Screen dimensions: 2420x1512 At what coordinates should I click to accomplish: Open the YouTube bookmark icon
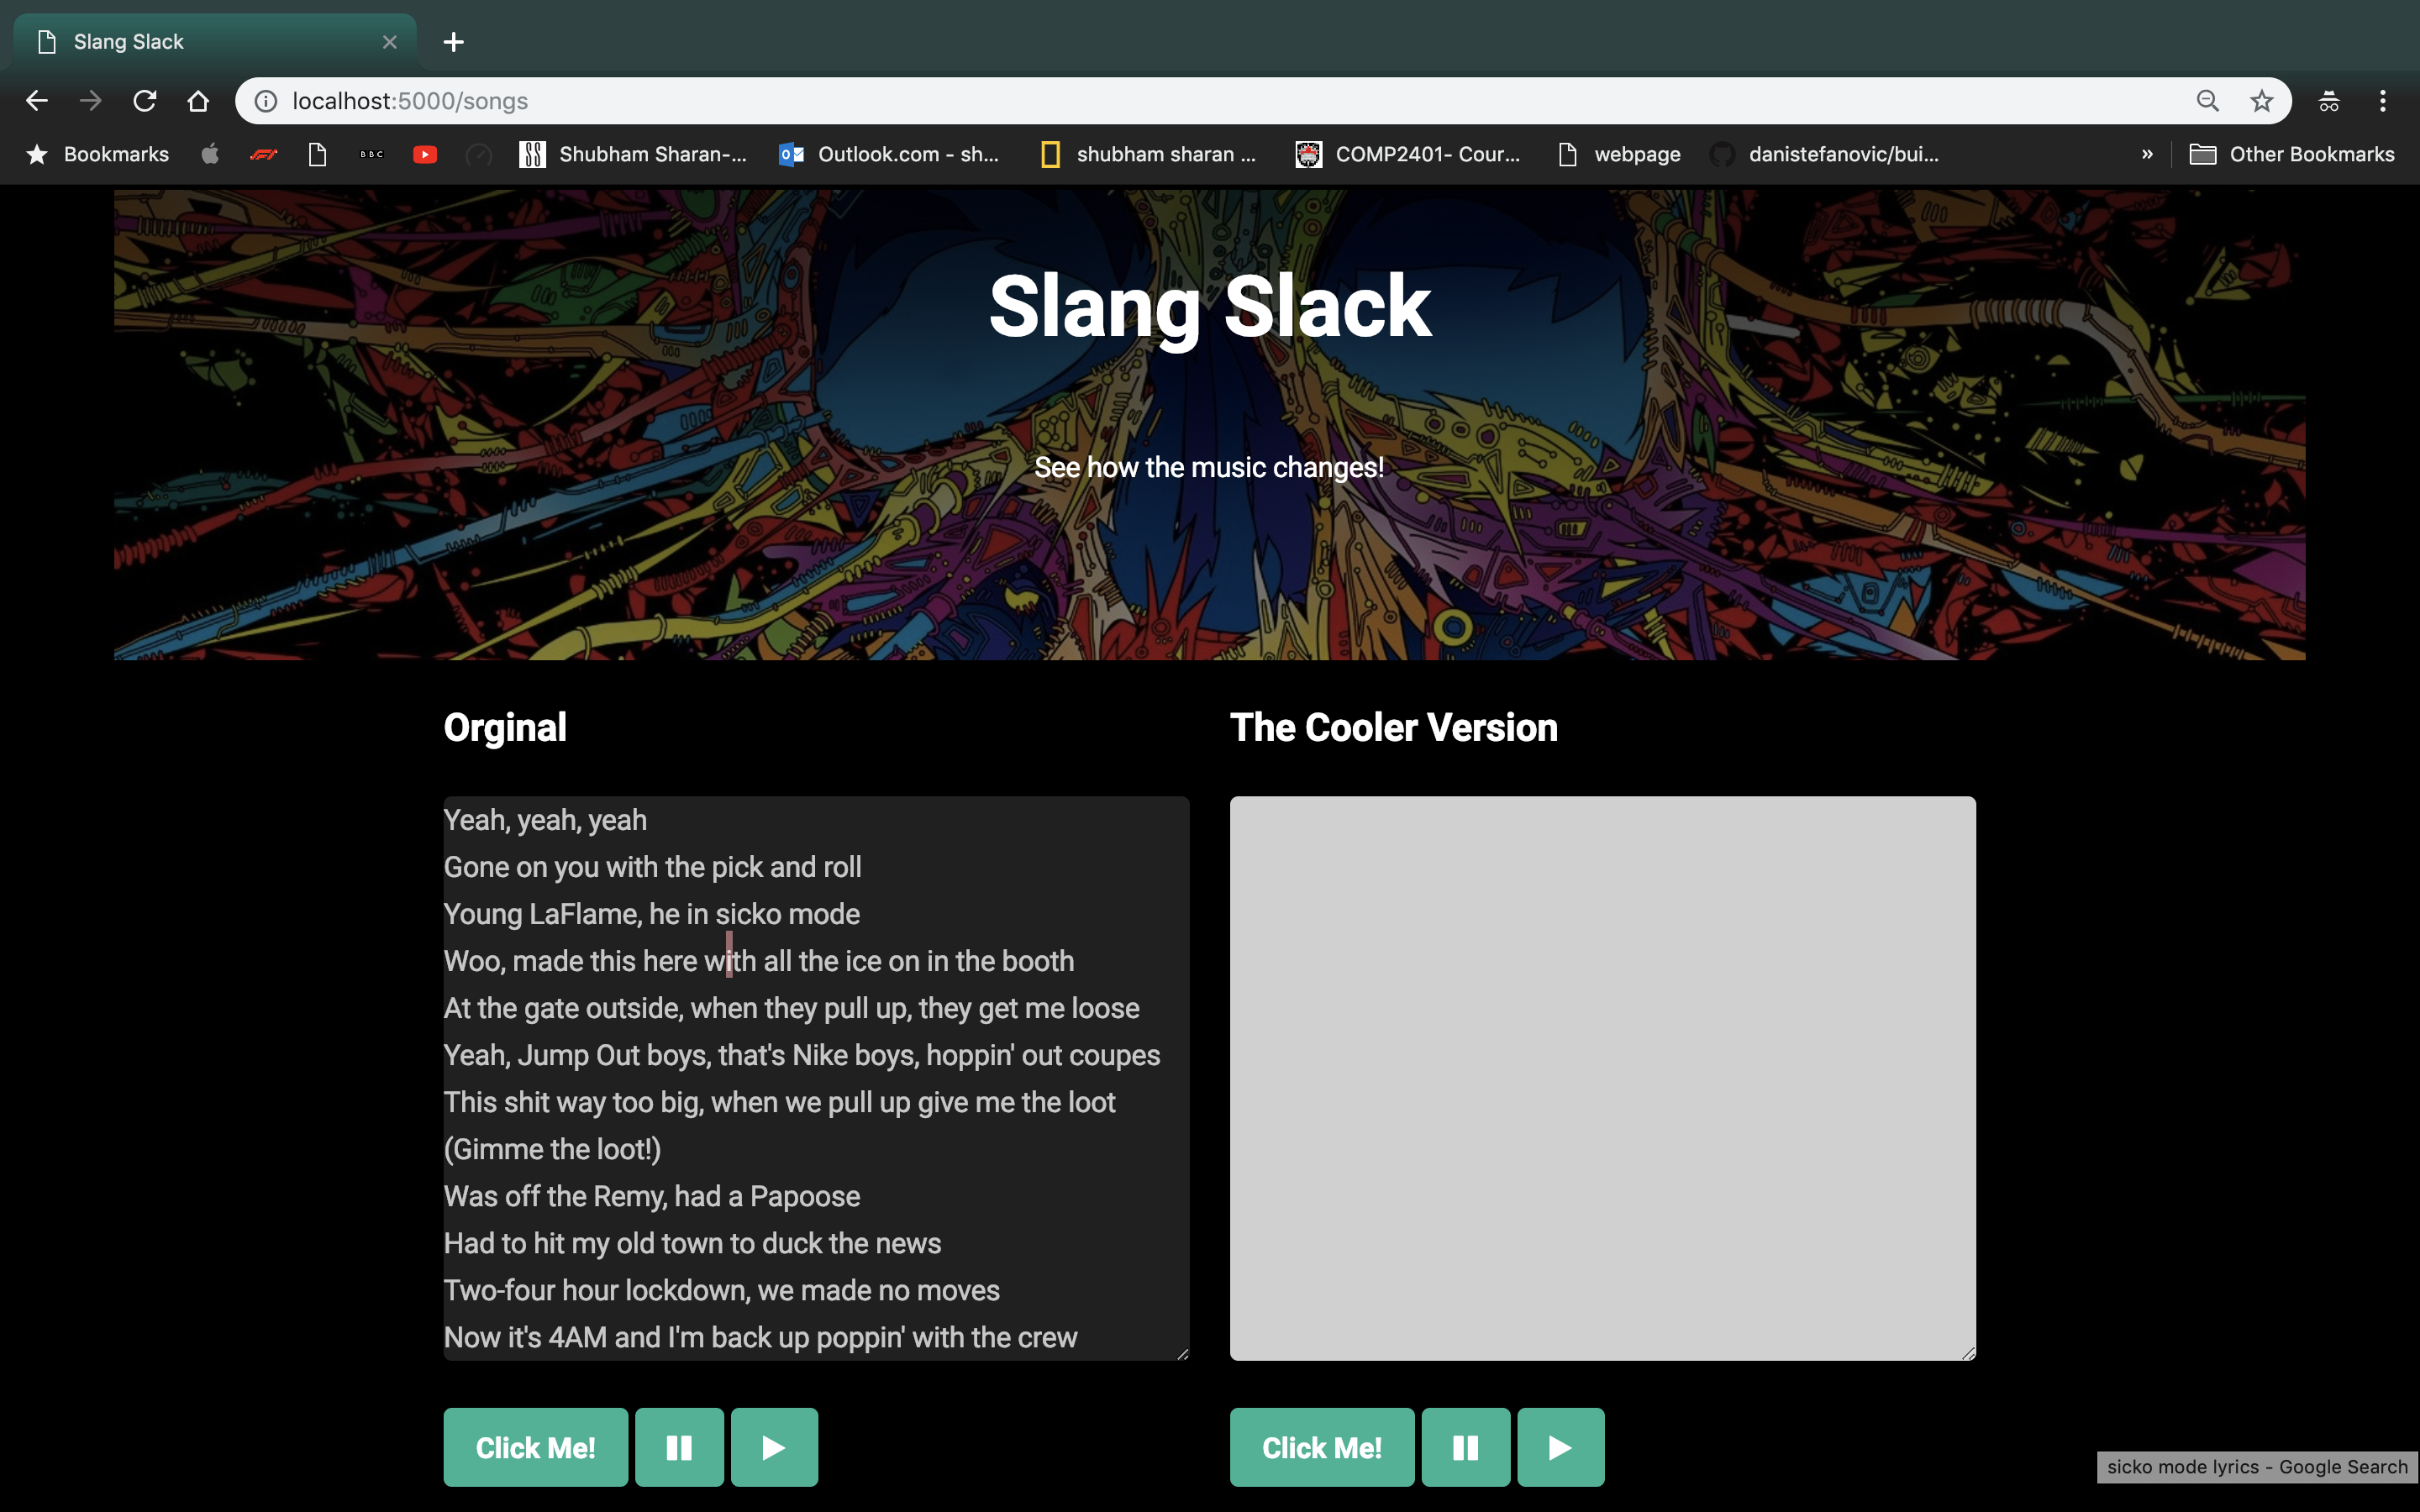[x=425, y=154]
